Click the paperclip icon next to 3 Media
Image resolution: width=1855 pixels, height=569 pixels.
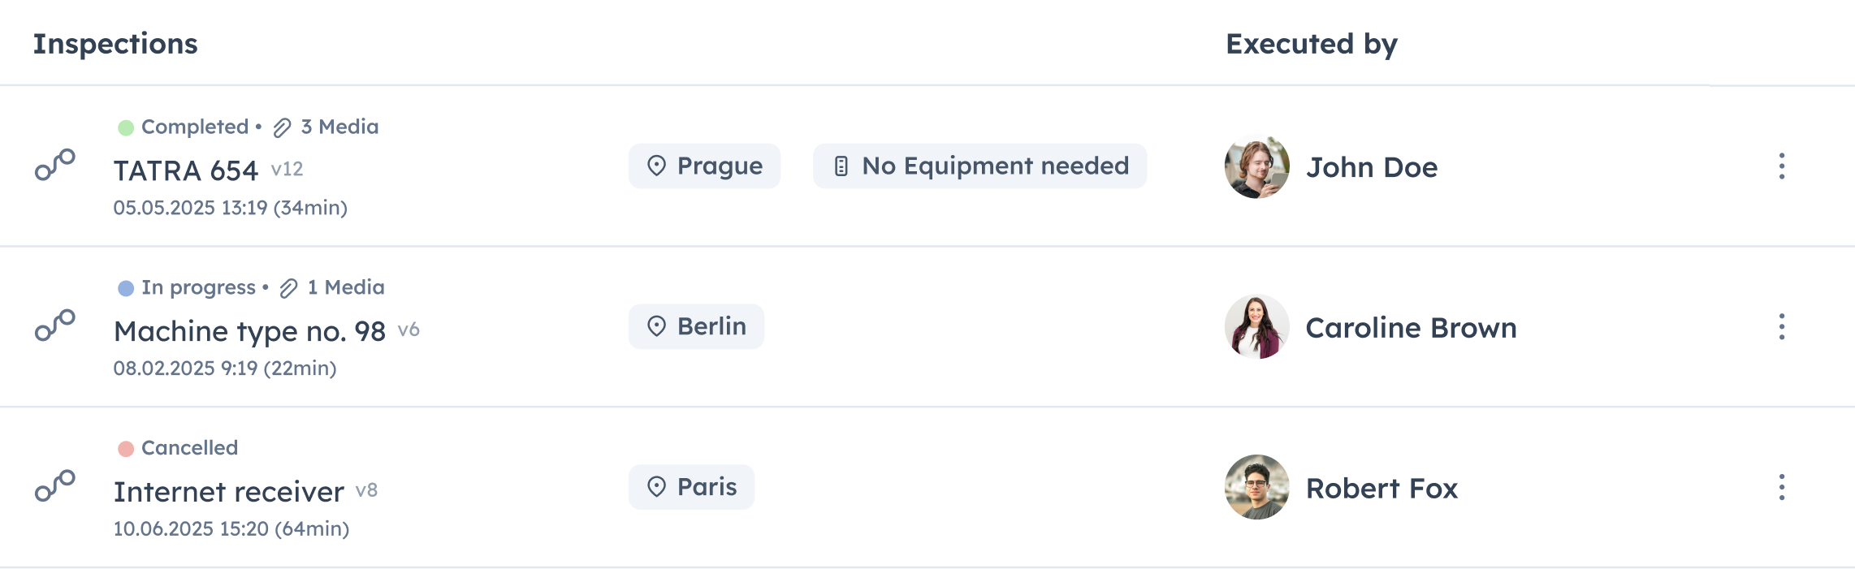[x=282, y=127]
